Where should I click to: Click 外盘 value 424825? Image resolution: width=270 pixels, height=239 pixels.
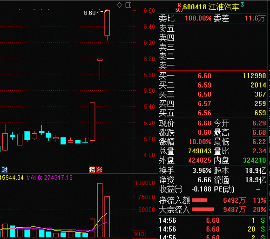point(200,160)
